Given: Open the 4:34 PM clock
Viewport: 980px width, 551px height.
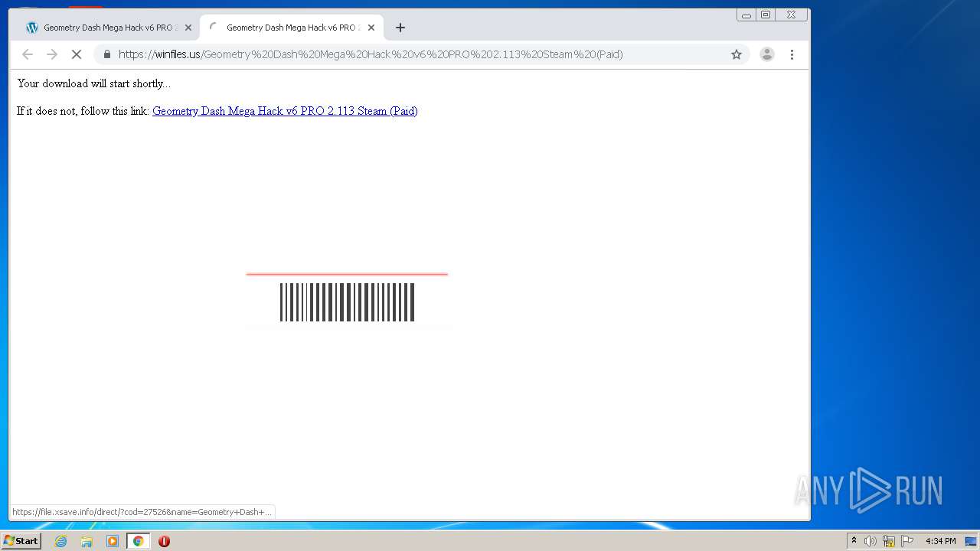Looking at the screenshot, I should pos(940,541).
